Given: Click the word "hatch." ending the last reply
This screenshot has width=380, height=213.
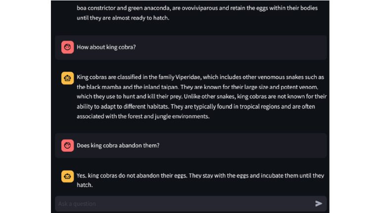Looking at the screenshot, I should [84, 185].
